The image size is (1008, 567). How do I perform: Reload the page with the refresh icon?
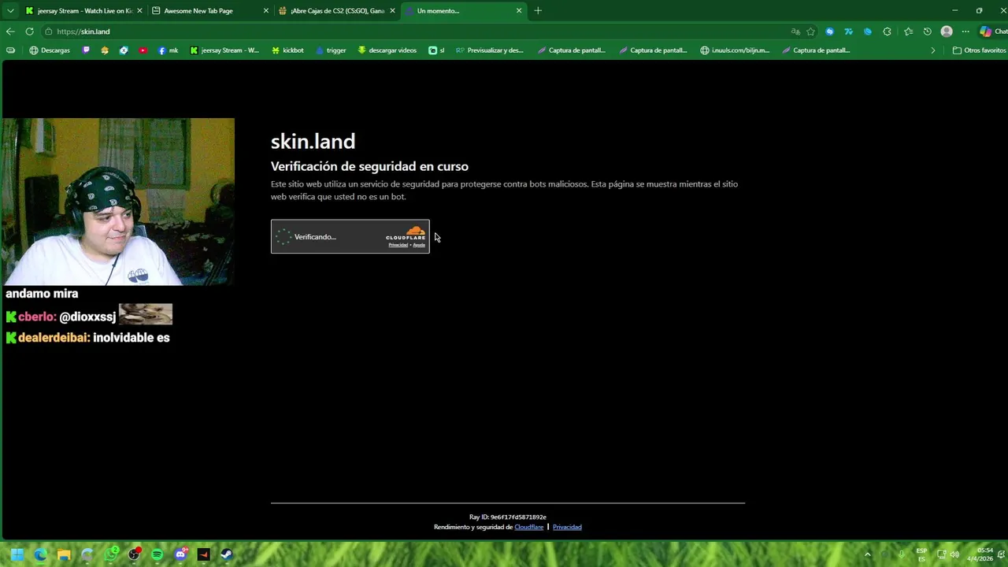tap(29, 31)
